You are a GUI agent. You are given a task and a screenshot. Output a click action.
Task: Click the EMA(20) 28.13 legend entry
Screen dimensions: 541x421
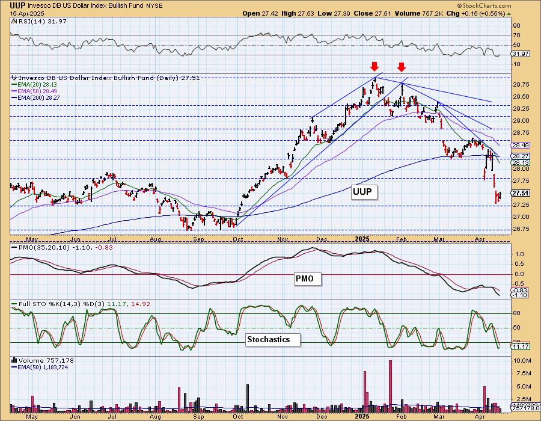pos(34,85)
